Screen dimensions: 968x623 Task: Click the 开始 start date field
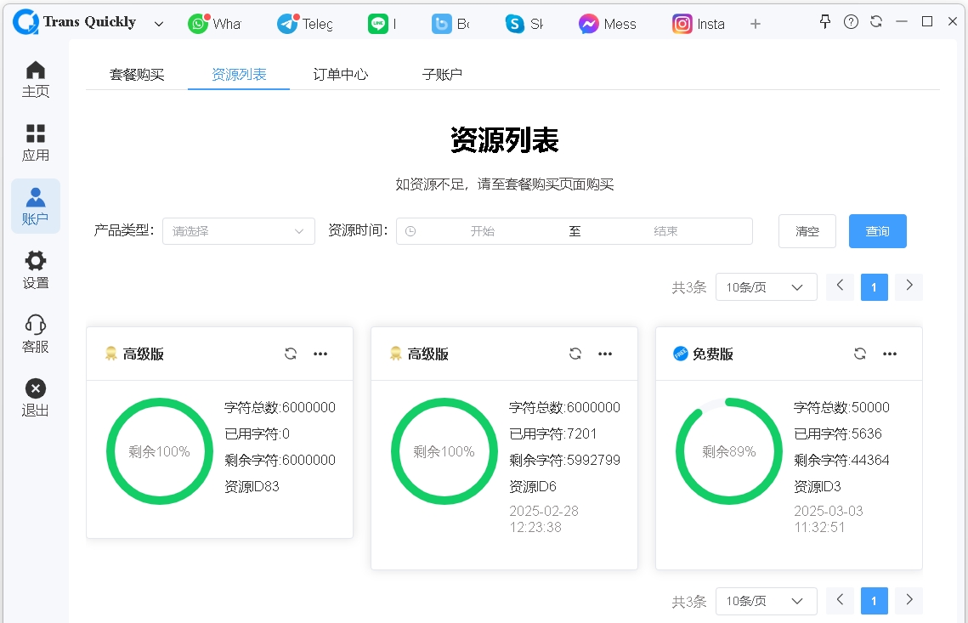pos(482,231)
